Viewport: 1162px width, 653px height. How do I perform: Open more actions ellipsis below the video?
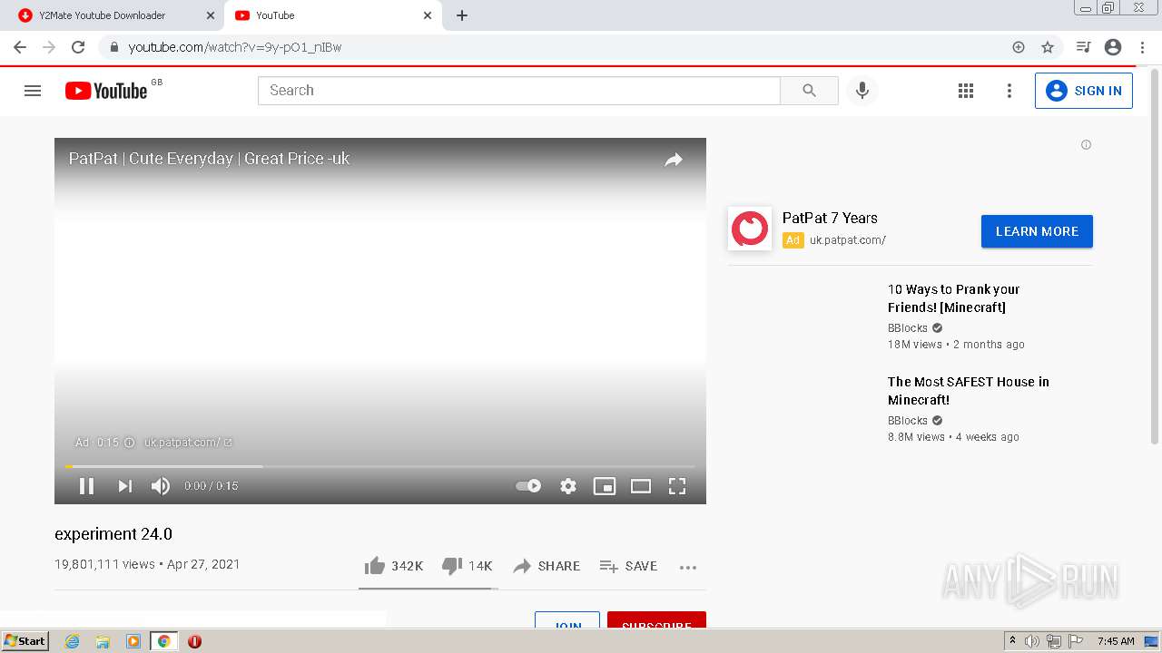(688, 567)
